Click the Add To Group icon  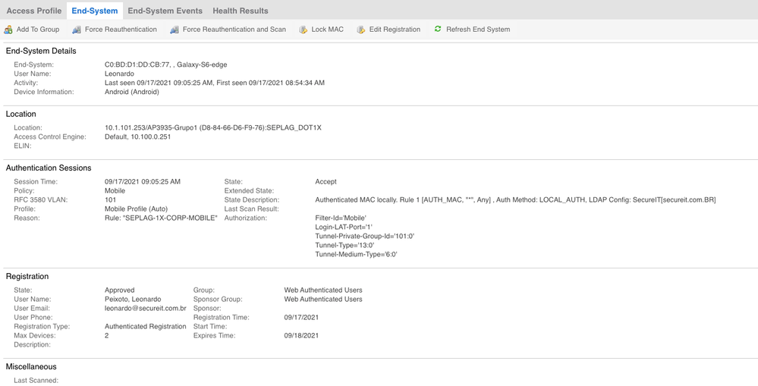point(8,30)
